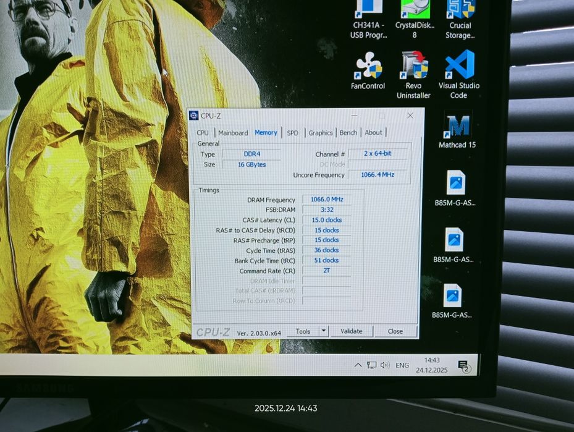Screen dimensions: 574x432
Task: Click the empty DC Mode field
Action: (x=378, y=164)
